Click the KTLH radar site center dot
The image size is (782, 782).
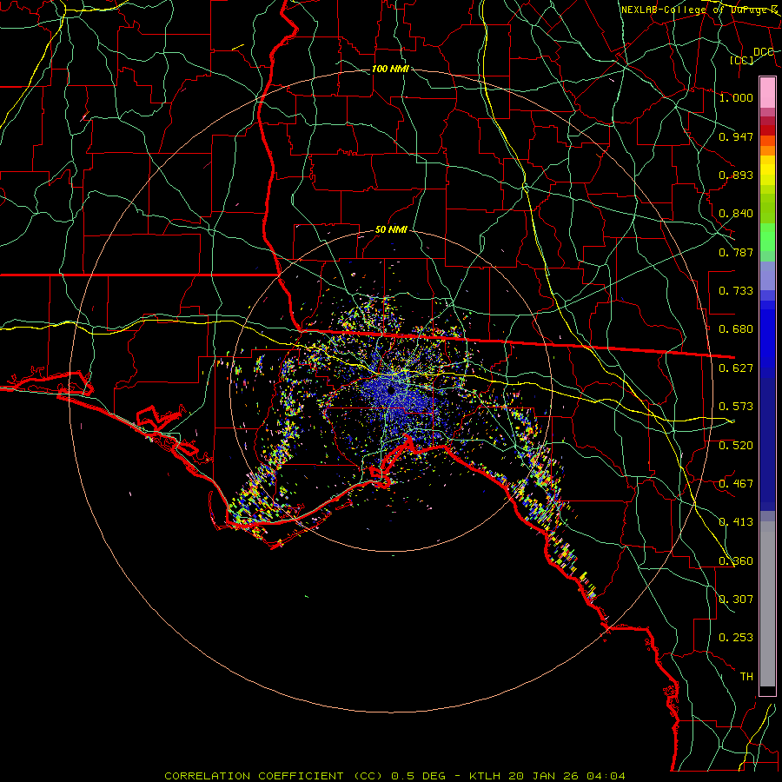(x=391, y=390)
